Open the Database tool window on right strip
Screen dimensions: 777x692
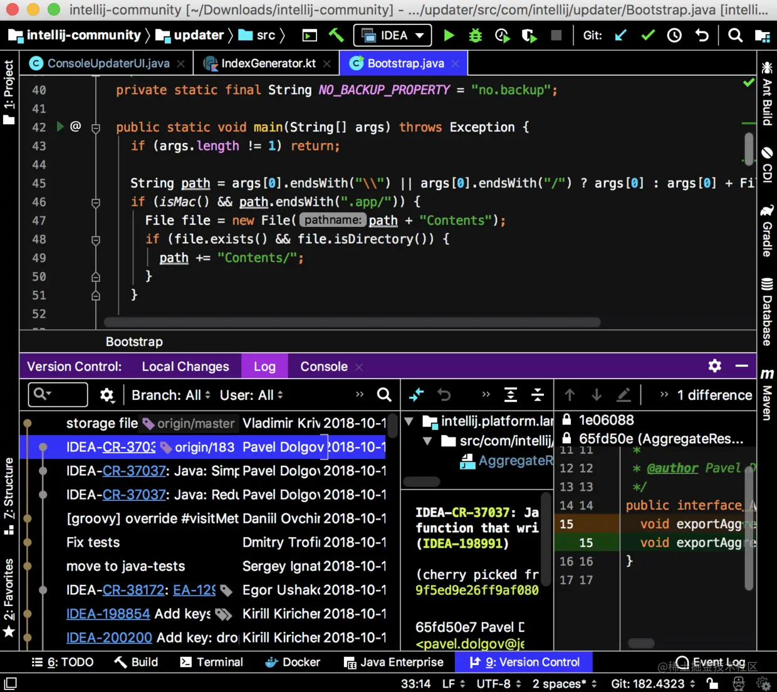pyautogui.click(x=767, y=312)
